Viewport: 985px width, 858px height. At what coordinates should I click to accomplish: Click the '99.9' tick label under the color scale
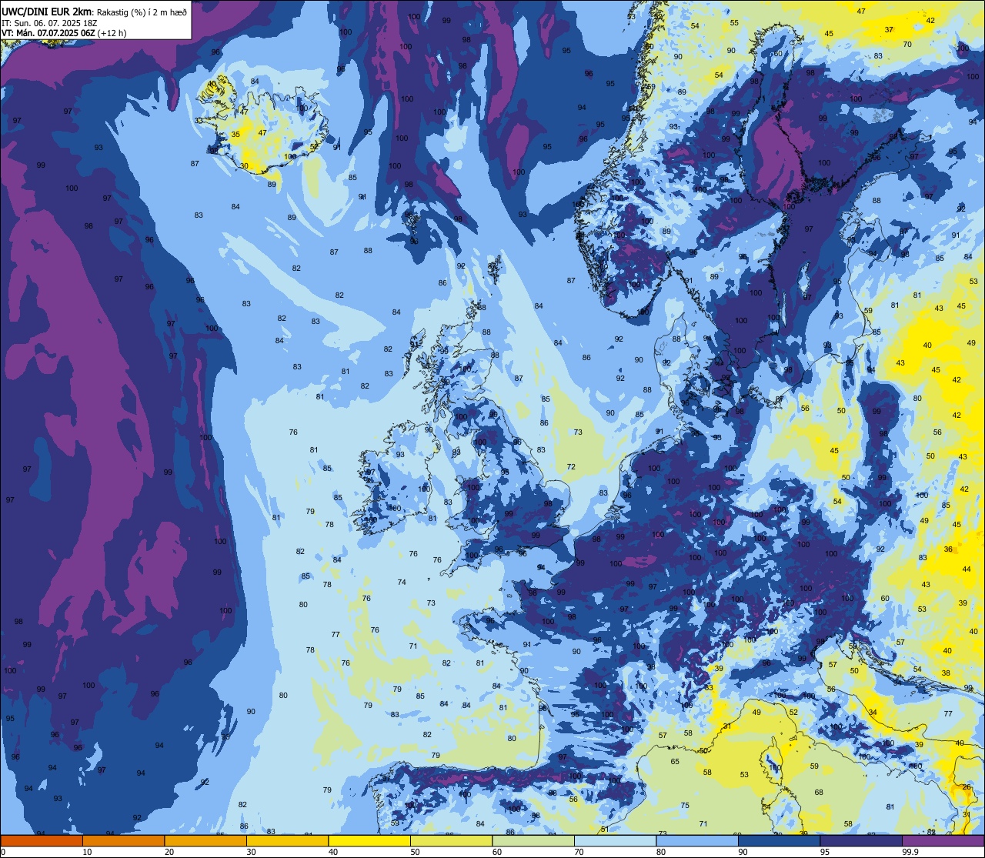pos(911,852)
